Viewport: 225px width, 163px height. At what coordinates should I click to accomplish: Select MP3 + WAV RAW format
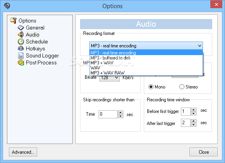coord(146,73)
